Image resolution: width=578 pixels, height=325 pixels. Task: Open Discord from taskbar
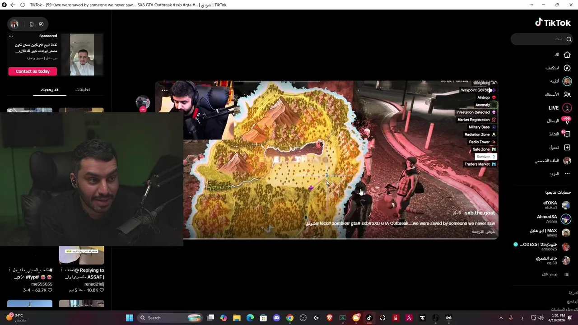point(277,318)
